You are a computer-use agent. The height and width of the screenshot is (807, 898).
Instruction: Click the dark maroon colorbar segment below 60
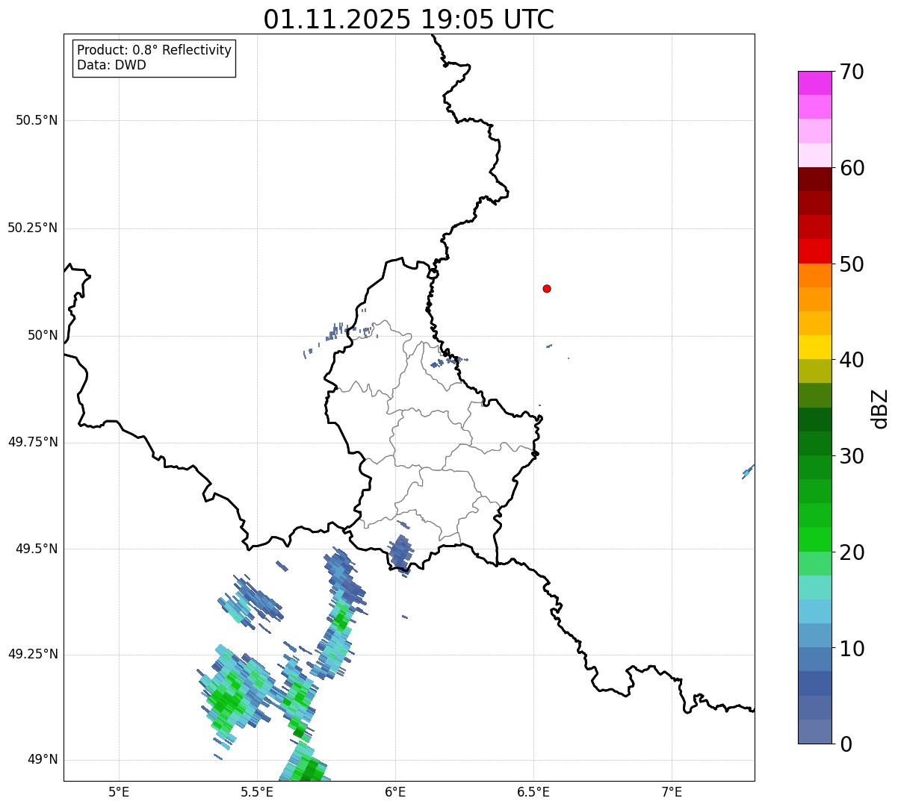pos(814,179)
